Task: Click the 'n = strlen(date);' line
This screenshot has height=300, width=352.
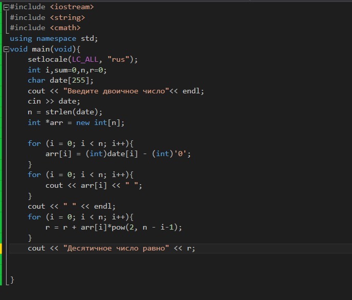Action: click(x=65, y=112)
